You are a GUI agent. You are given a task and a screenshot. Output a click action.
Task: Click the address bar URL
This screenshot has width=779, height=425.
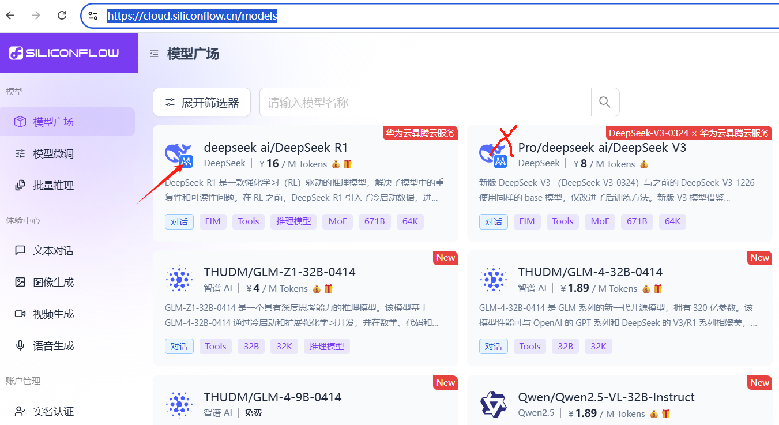(192, 16)
